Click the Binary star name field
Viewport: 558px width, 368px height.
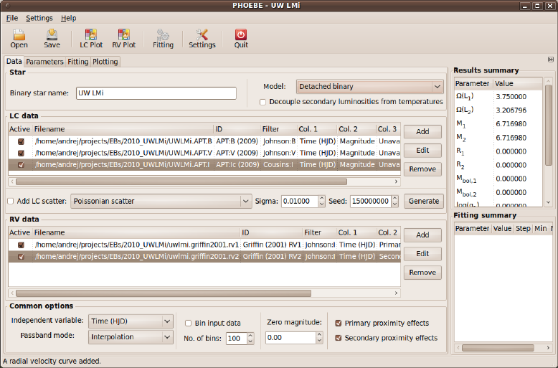(156, 93)
